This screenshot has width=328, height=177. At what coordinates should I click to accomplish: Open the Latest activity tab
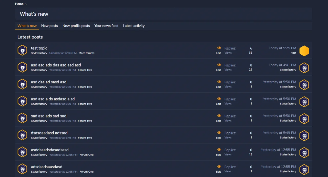click(x=134, y=26)
